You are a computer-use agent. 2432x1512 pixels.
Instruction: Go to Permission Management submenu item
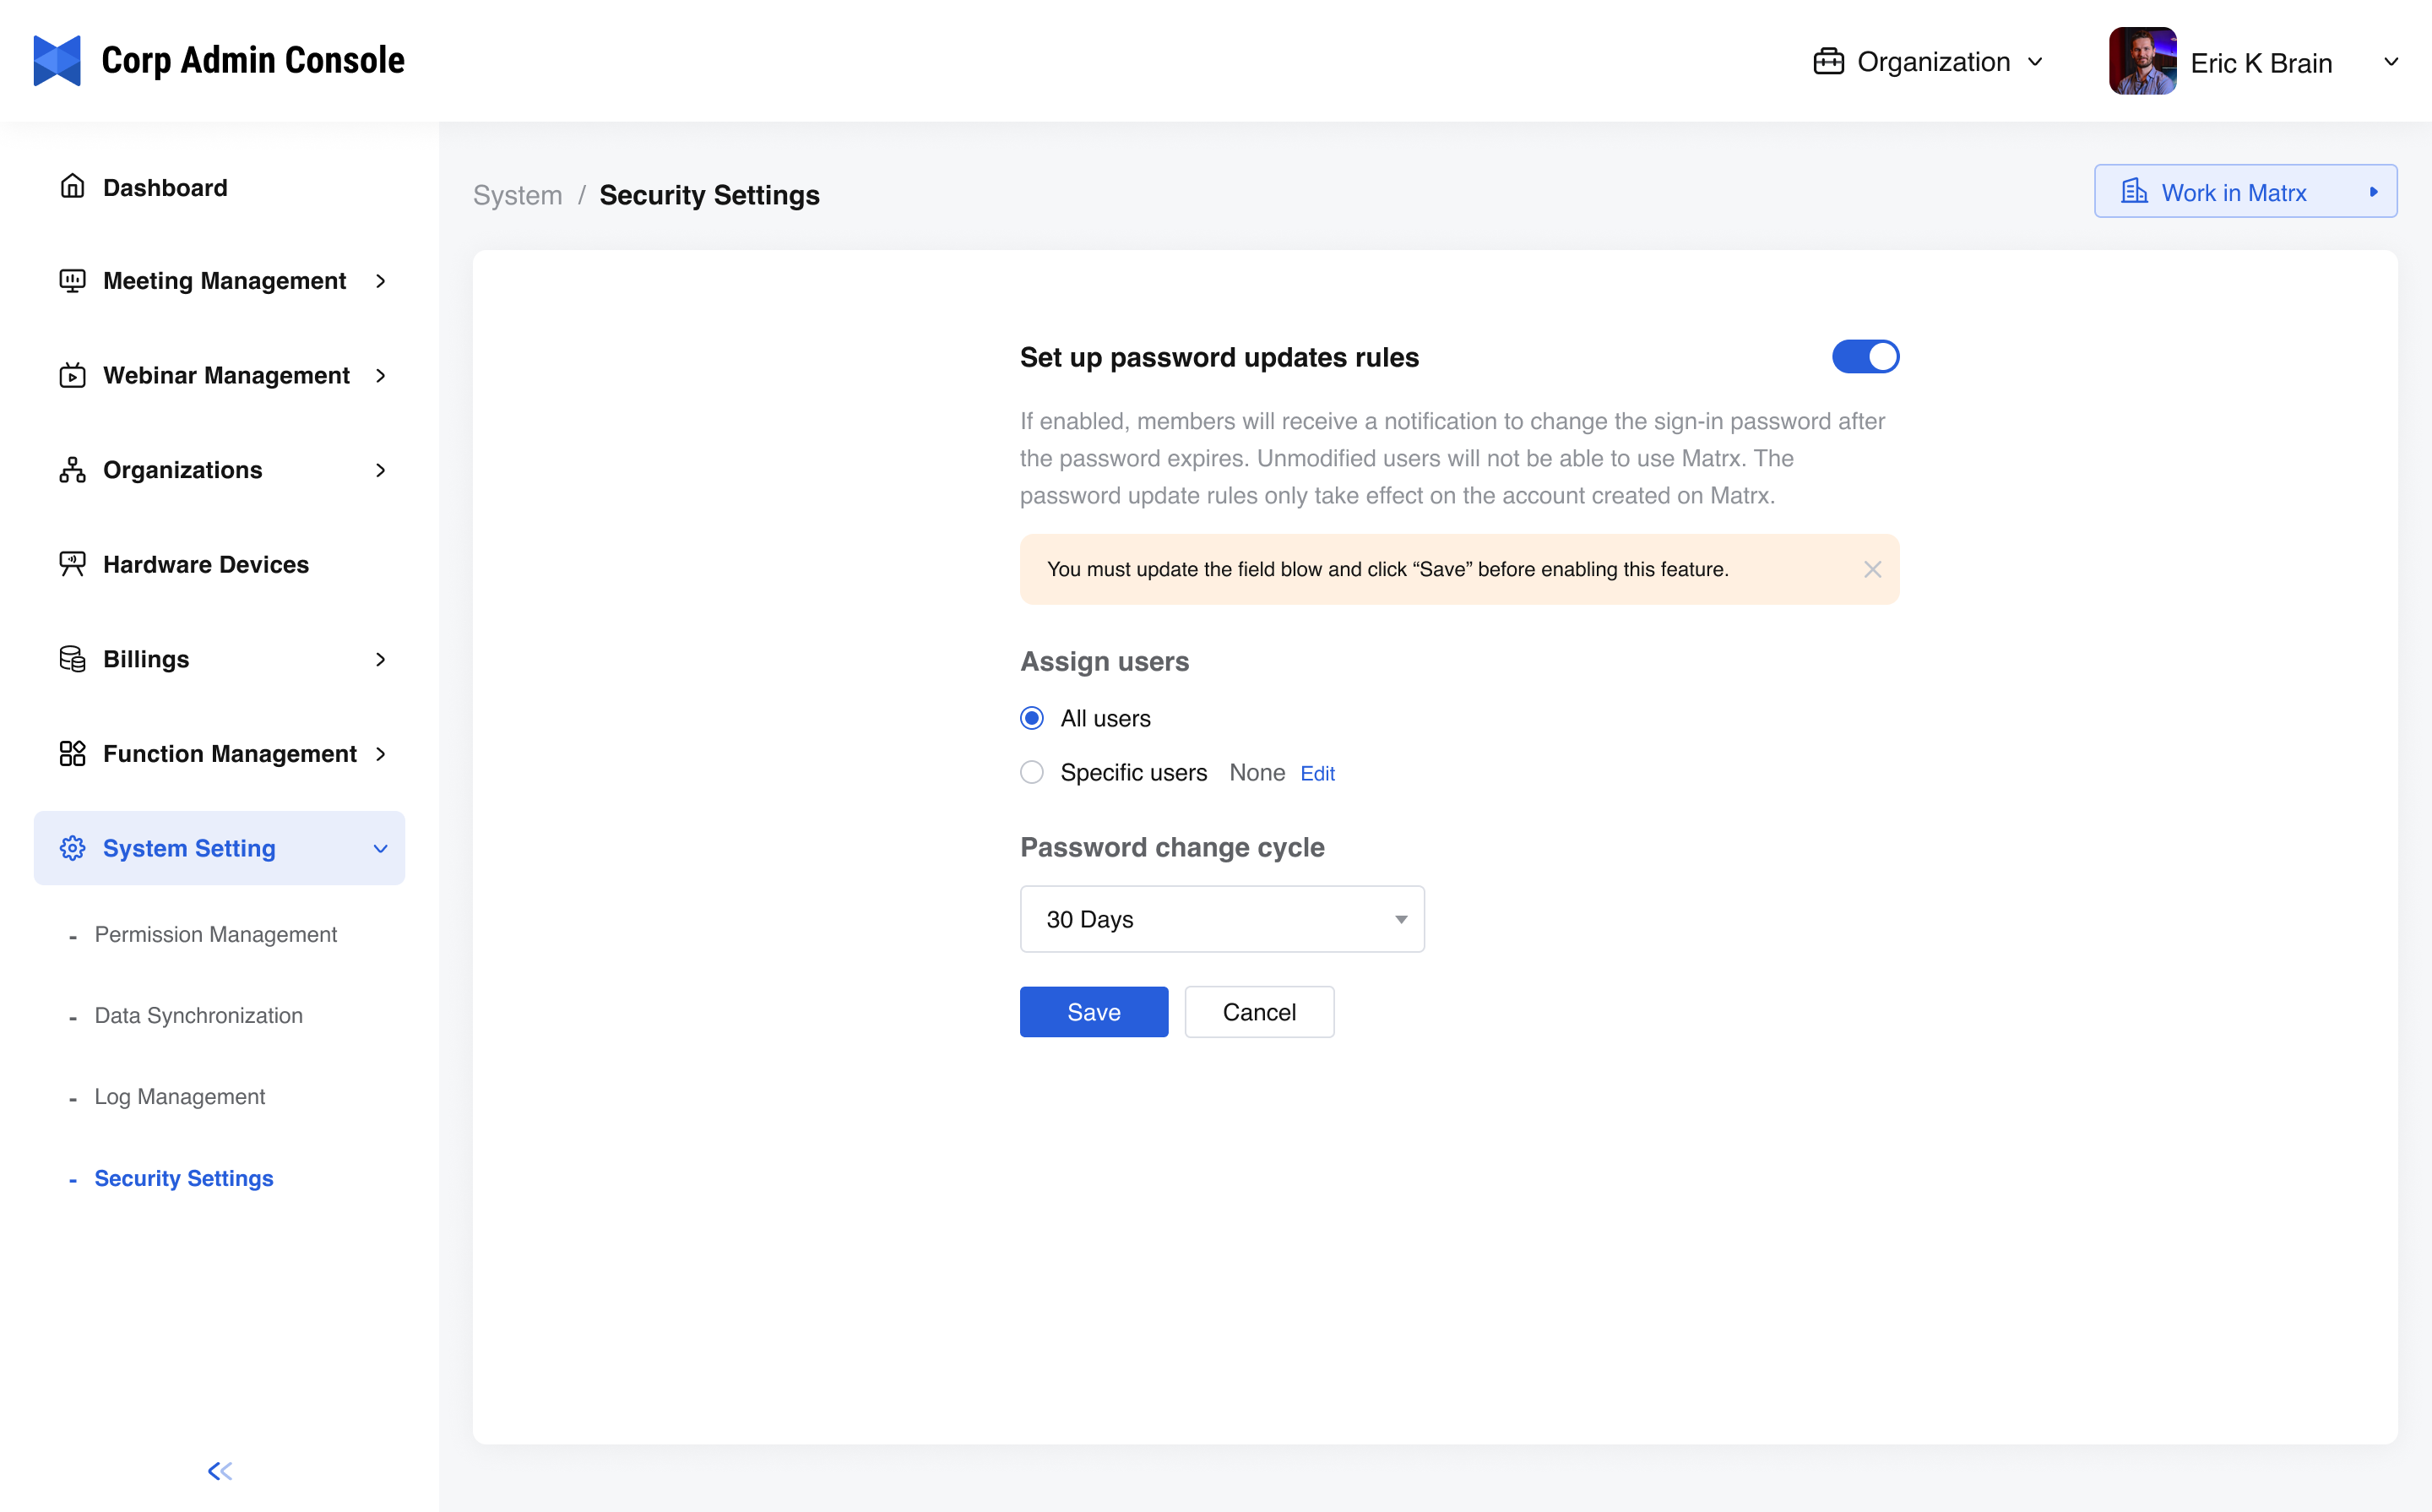216,934
